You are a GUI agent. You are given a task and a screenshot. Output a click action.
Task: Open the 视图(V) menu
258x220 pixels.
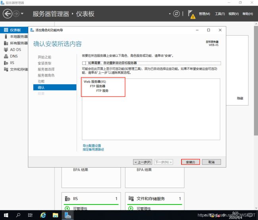[233, 14]
